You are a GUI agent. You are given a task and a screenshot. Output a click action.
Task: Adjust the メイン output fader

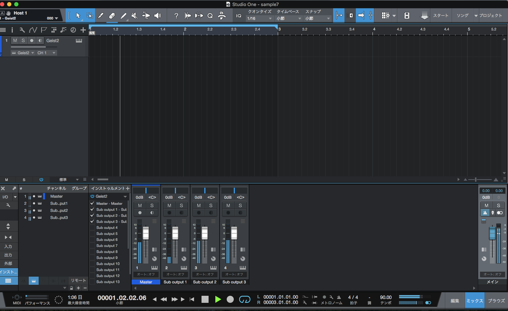click(492, 233)
